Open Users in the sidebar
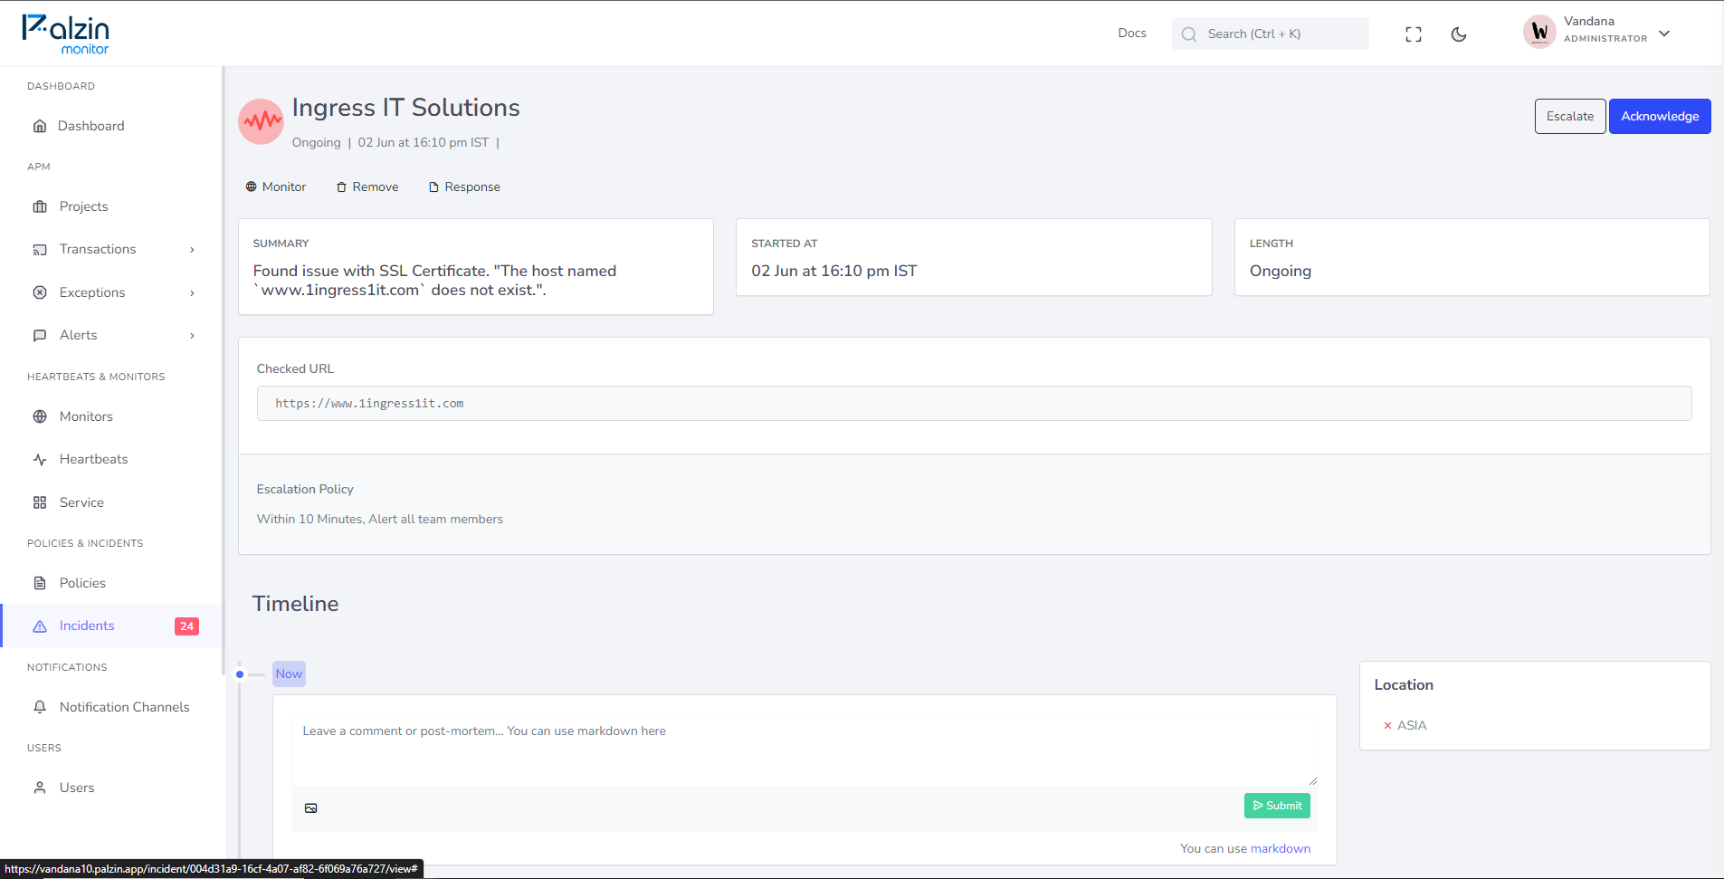The image size is (1724, 879). 77,788
